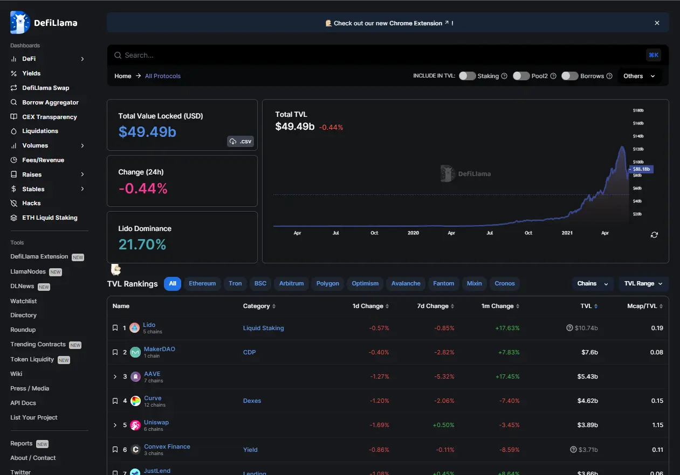Click the All Protocols breadcrumb link
This screenshot has height=475, width=680.
(163, 76)
